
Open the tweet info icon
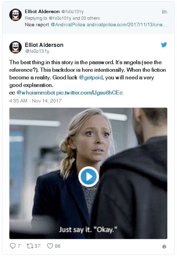(164, 247)
